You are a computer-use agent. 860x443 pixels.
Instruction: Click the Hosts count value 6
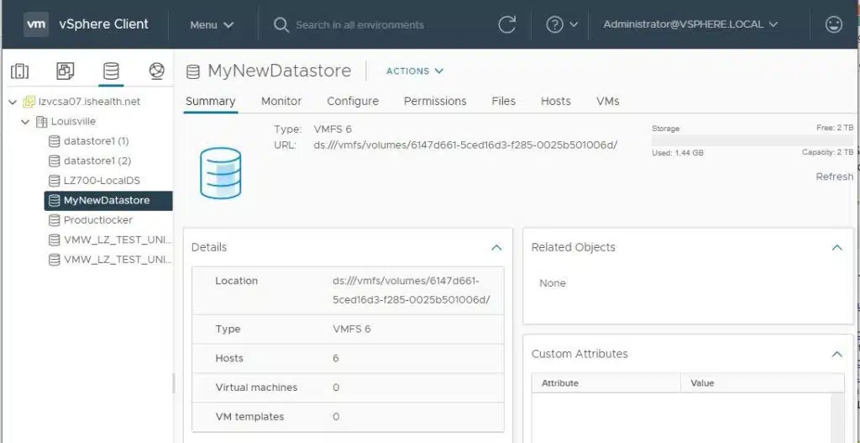pos(336,358)
